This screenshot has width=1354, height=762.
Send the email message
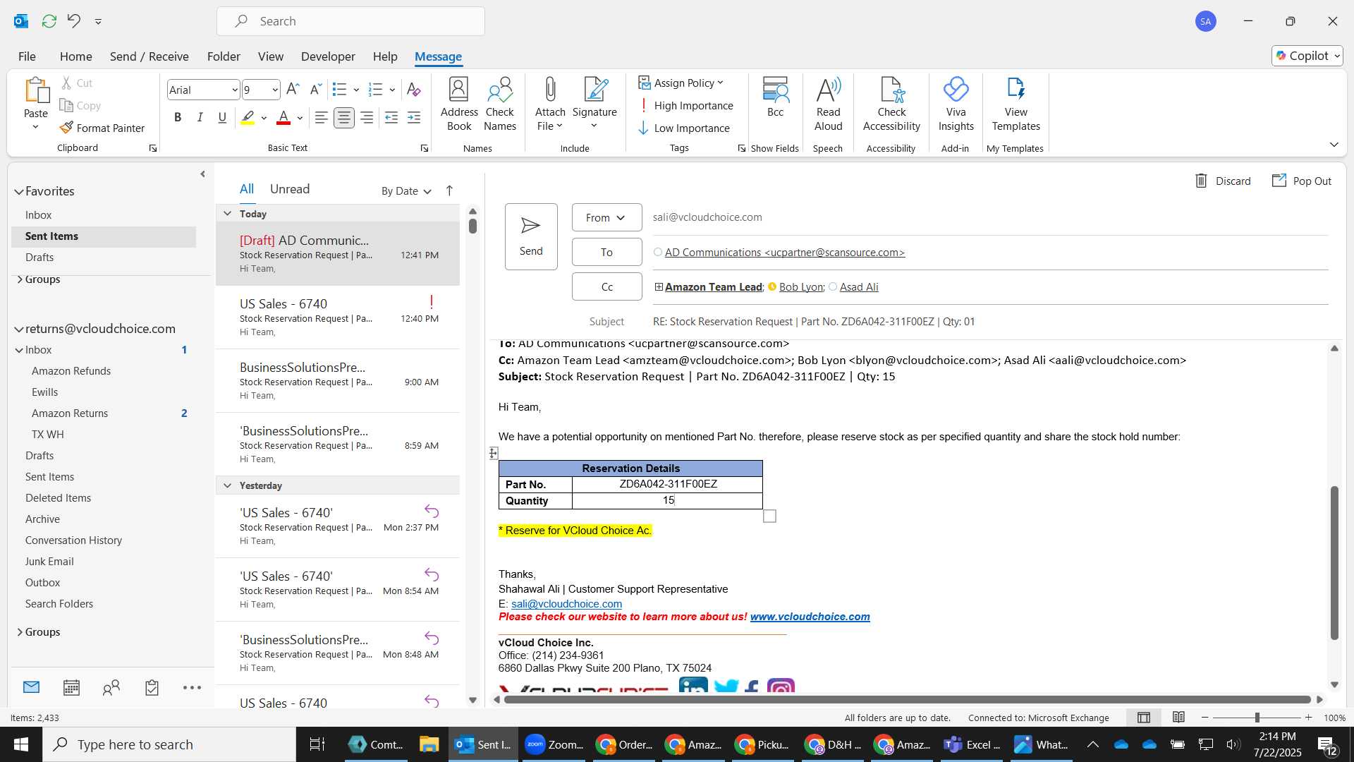click(531, 236)
